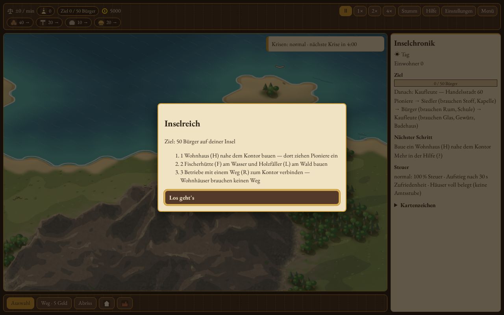504x315 pixels.
Task: Click the gold coin icon
Action: tap(105, 11)
